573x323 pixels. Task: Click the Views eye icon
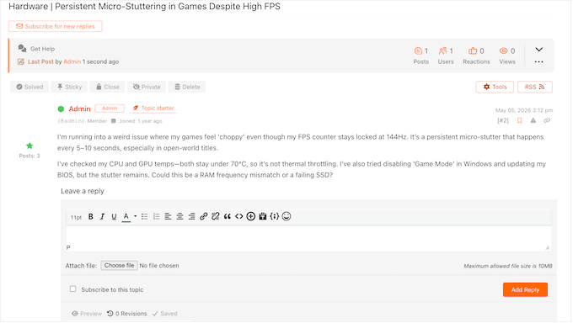pyautogui.click(x=504, y=51)
